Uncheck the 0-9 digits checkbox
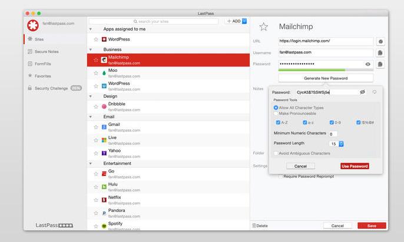Image resolution: width=404 pixels, height=242 pixels. [332, 122]
